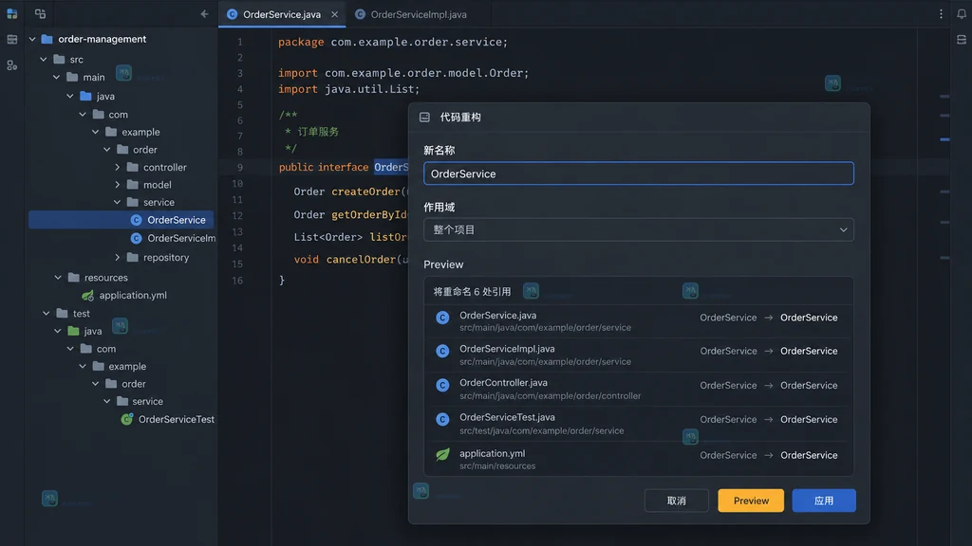This screenshot has height=546, width=972.
Task: Click the blue marker on editor scrollbar
Action: coord(944,139)
